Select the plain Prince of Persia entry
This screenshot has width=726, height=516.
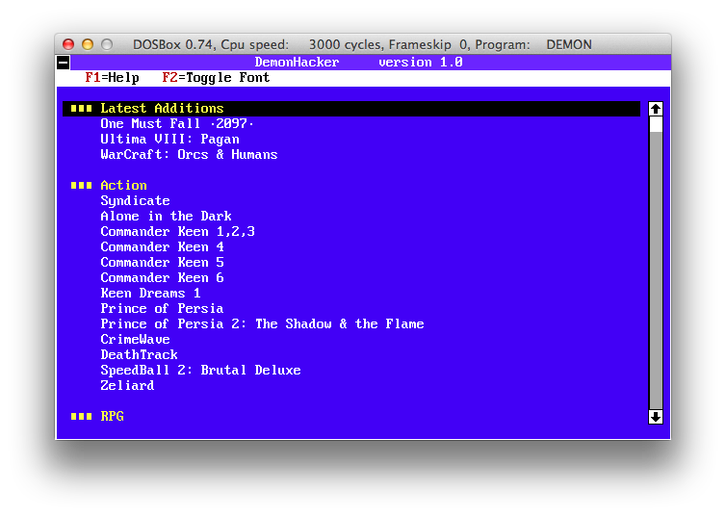pos(162,309)
